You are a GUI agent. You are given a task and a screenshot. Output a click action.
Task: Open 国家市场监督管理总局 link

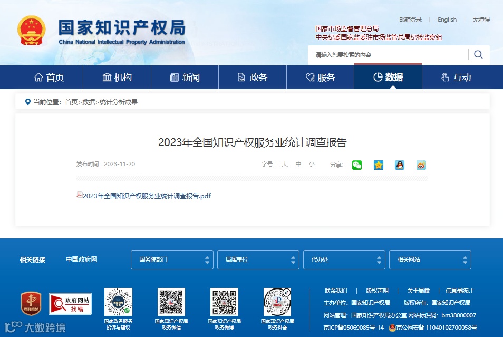pos(347,29)
